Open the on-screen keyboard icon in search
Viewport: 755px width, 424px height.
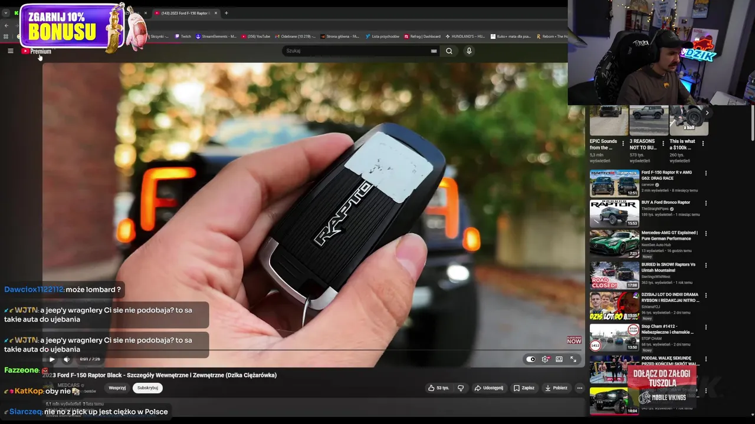click(434, 51)
